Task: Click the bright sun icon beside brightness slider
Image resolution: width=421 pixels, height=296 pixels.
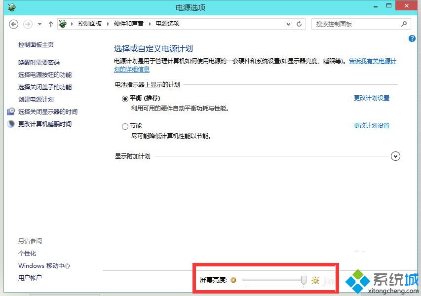Action: (315, 280)
